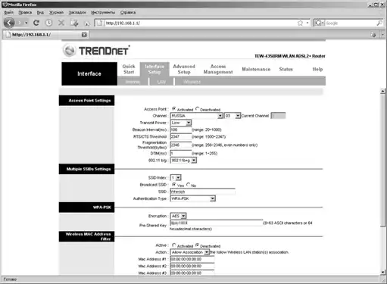This screenshot has height=284, width=387.
Task: Open the tab list button at right of tab bar
Action: pos(382,35)
